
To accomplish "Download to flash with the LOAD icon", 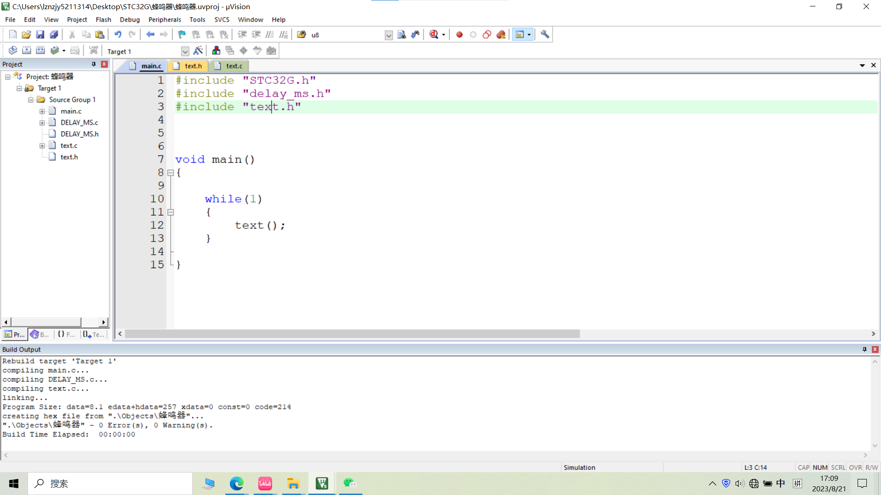I will coord(94,50).
